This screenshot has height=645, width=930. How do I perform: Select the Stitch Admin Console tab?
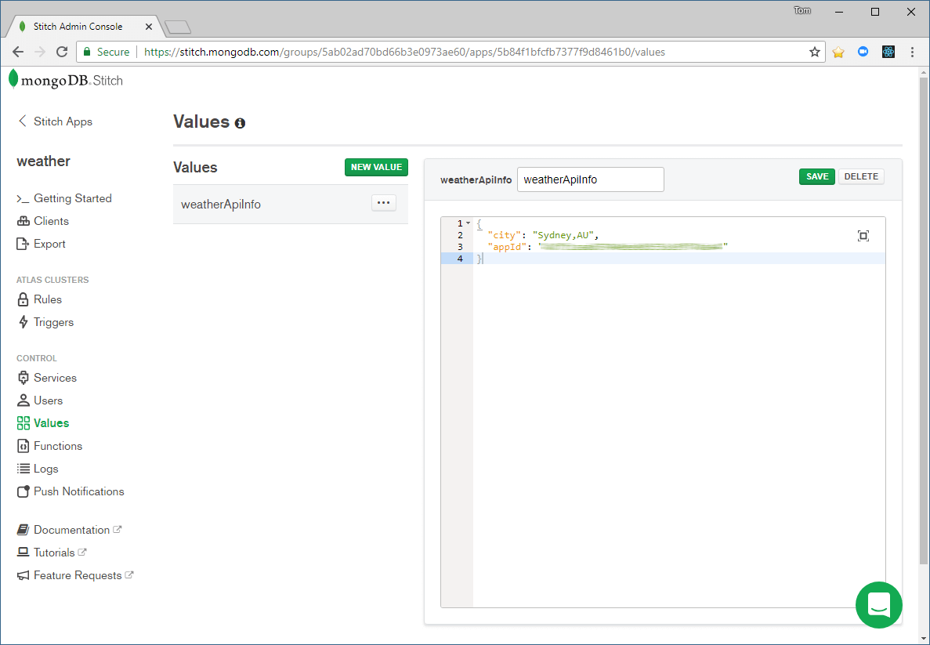point(77,27)
